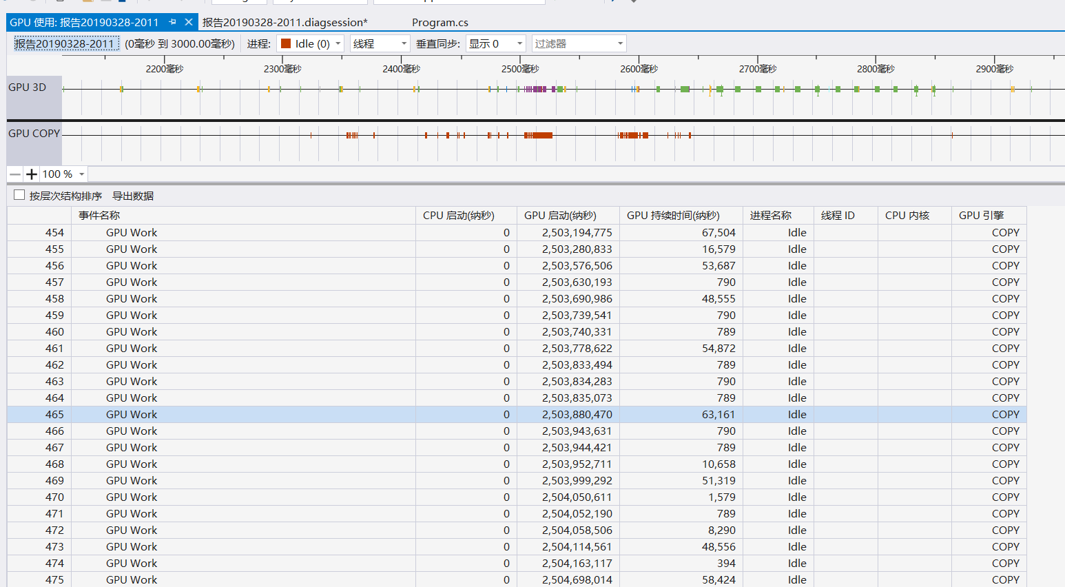The image size is (1065, 587).
Task: Open the Program.cs tab
Action: [x=440, y=22]
